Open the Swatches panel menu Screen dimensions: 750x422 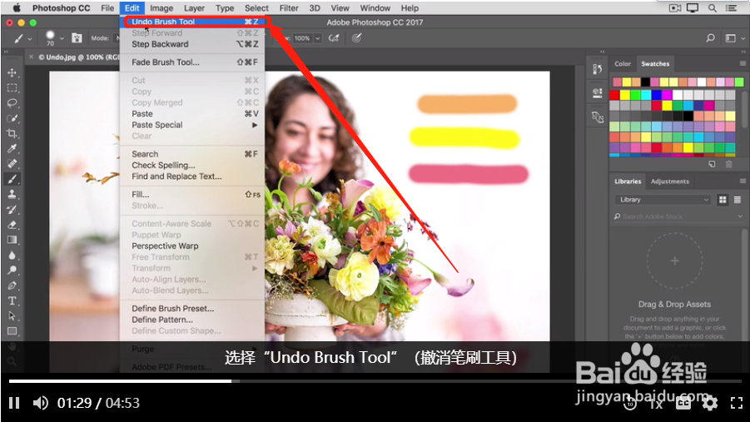[x=743, y=63]
